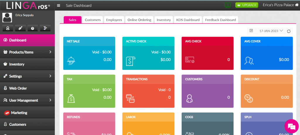Click the user profile icon button
This screenshot has width=300, height=135.
click(x=8, y=28)
